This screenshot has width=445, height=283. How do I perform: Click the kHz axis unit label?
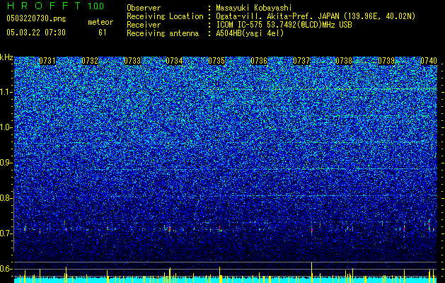[6, 57]
